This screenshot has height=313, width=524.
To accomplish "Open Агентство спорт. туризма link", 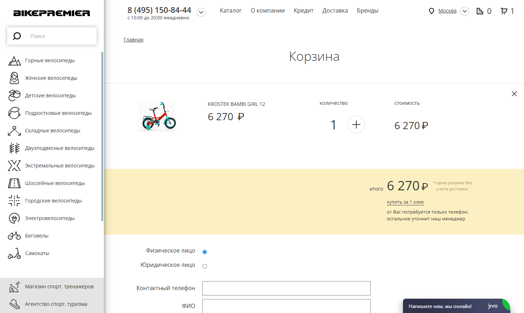I will tap(56, 304).
